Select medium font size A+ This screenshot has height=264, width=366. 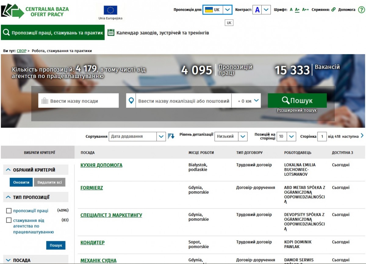(297, 10)
